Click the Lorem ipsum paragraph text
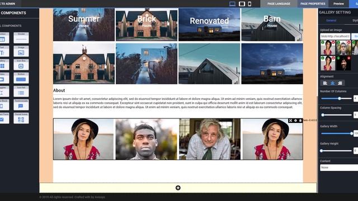Screen dimensions: 358x201 click(x=178, y=103)
